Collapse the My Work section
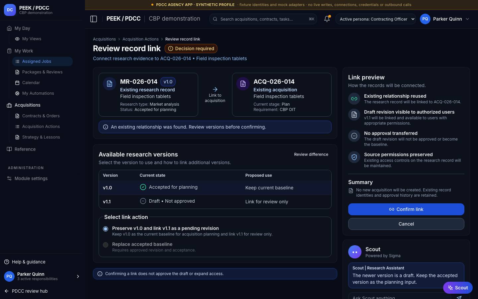Image resolution: width=478 pixels, height=299 pixels. [24, 51]
